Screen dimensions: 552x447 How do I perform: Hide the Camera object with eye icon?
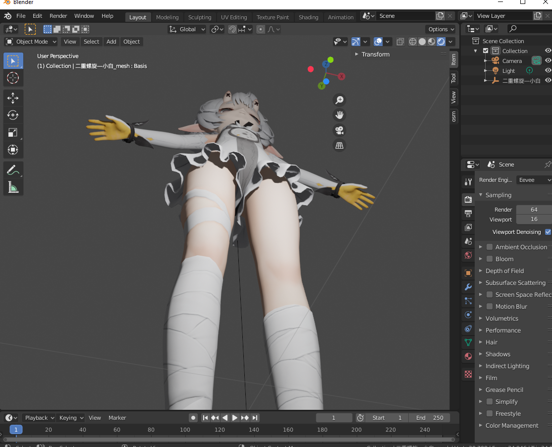[548, 60]
